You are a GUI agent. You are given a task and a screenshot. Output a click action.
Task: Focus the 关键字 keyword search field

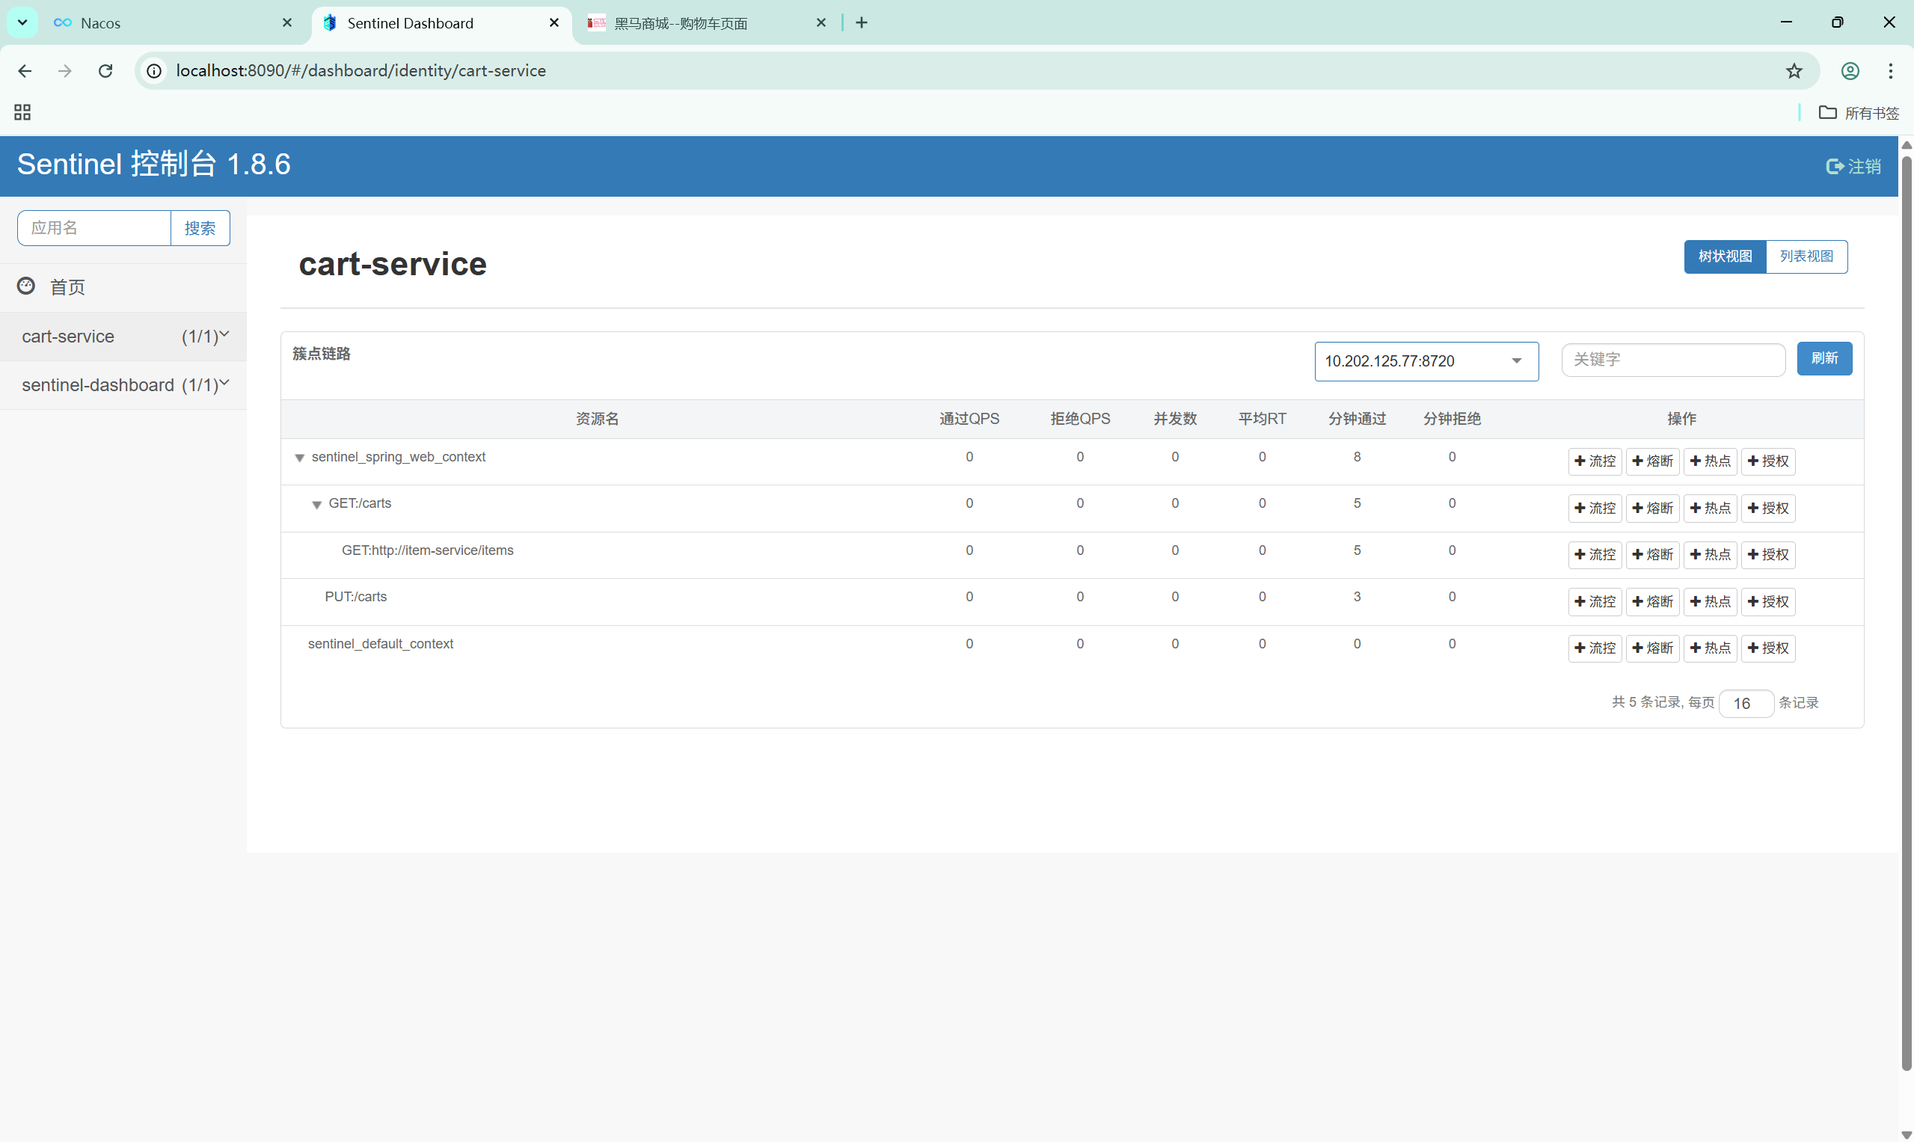click(x=1672, y=360)
